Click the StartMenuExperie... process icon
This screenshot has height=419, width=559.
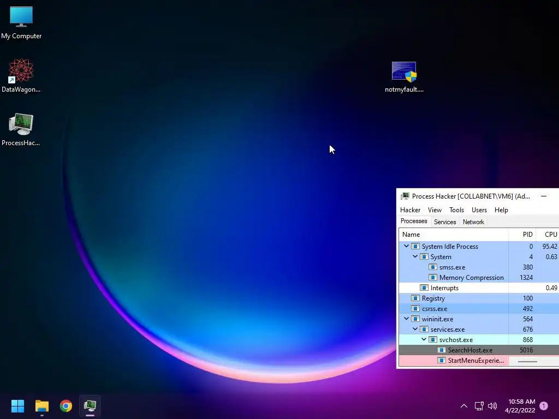441,360
